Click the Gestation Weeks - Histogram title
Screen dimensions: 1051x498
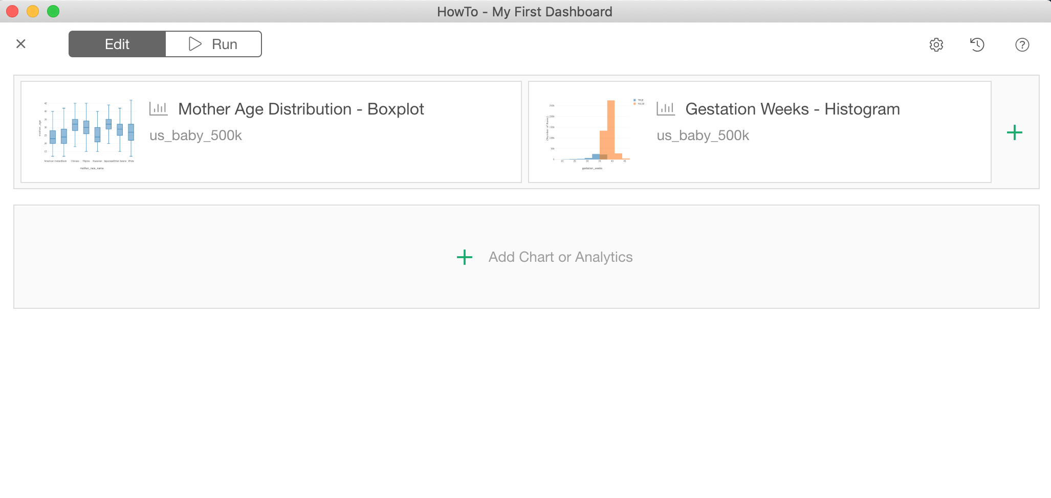click(x=793, y=109)
